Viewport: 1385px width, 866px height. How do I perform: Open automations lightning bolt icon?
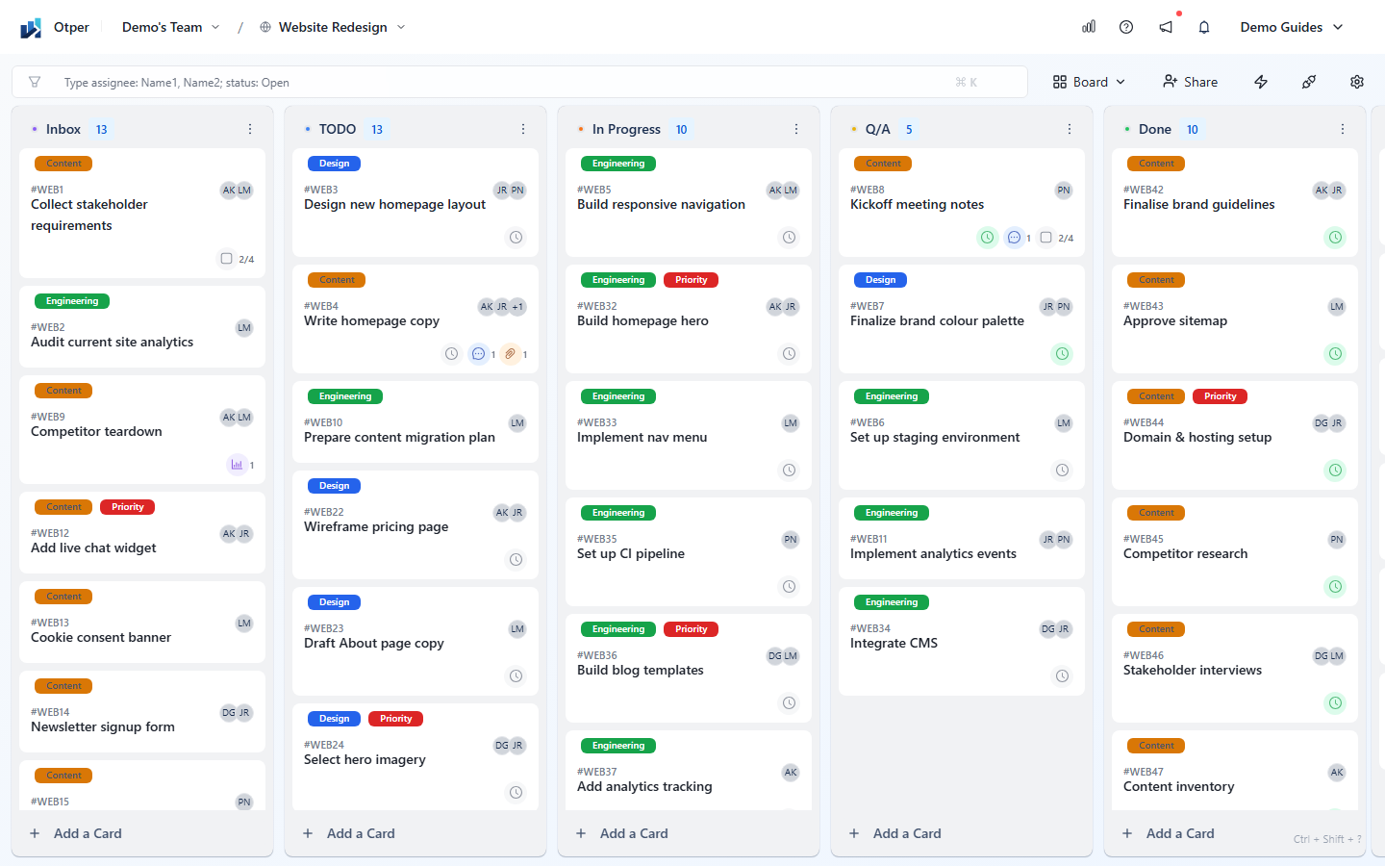pyautogui.click(x=1261, y=82)
